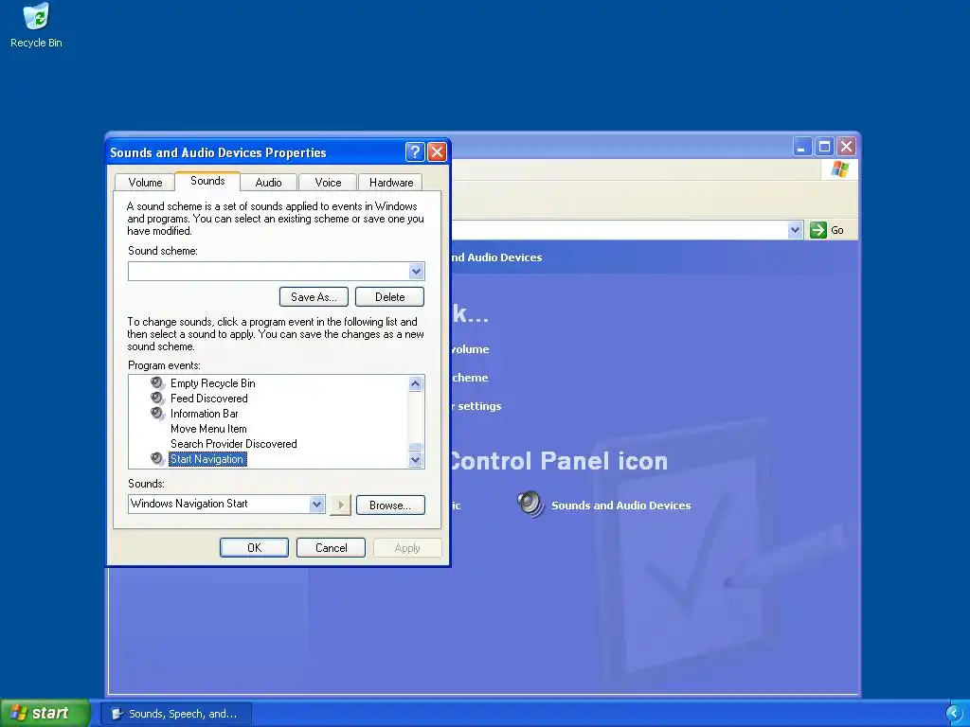Select the Sounds tab
Screen dimensions: 970x727
click(207, 181)
